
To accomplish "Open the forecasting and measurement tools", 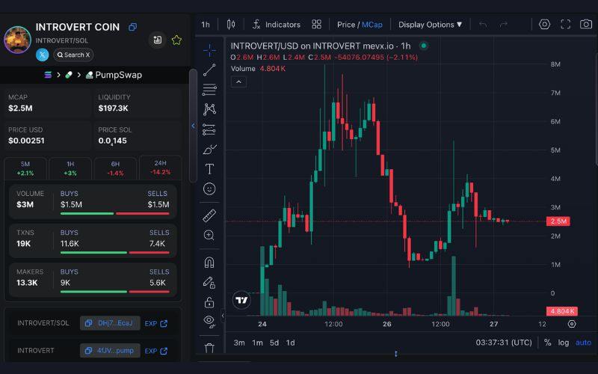I will (209, 129).
